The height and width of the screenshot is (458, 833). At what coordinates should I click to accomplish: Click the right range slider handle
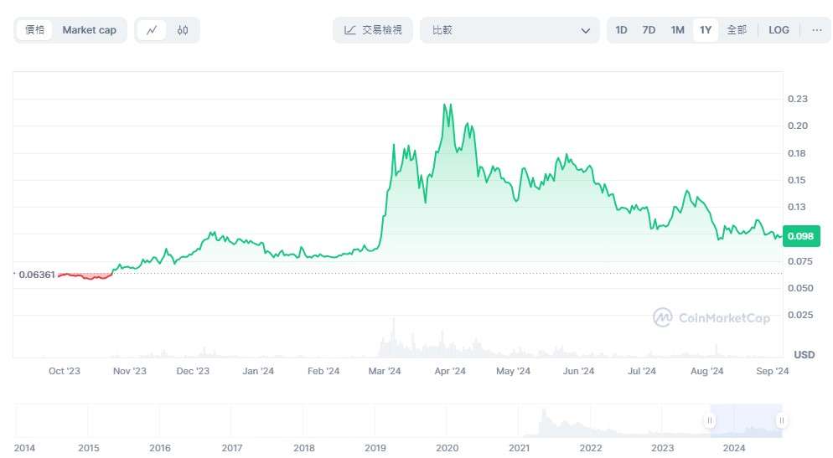[x=781, y=420]
